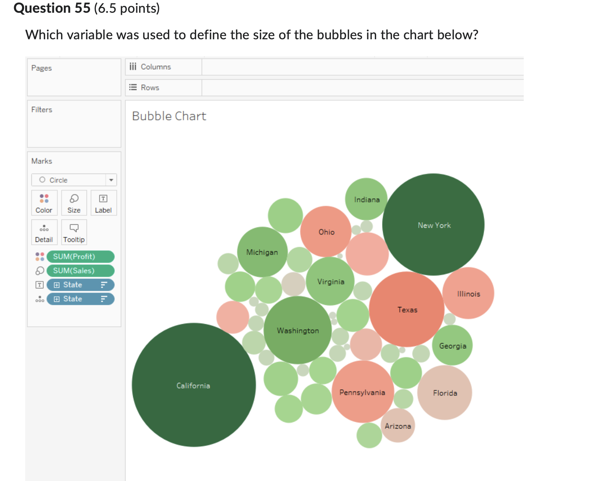Select the State pill on Detail
The width and height of the screenshot is (602, 481).
(x=80, y=299)
